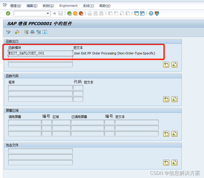Click the first 区域 field under 屏幕区域
204x178 pixels.
(x=61, y=122)
